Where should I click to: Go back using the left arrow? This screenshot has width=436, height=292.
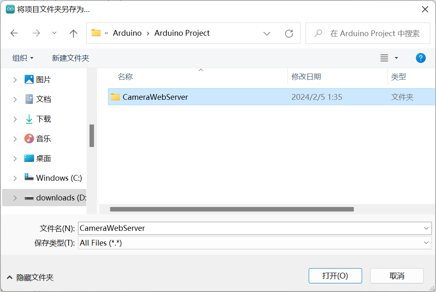click(14, 33)
